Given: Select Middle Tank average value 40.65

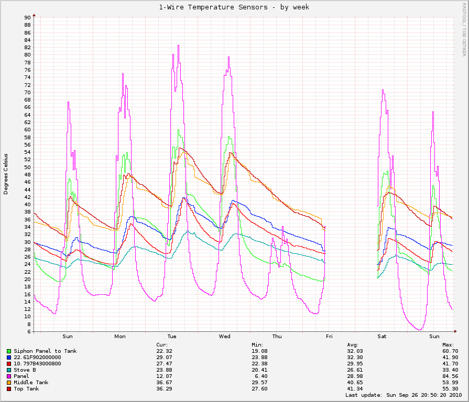Looking at the screenshot, I should (355, 383).
